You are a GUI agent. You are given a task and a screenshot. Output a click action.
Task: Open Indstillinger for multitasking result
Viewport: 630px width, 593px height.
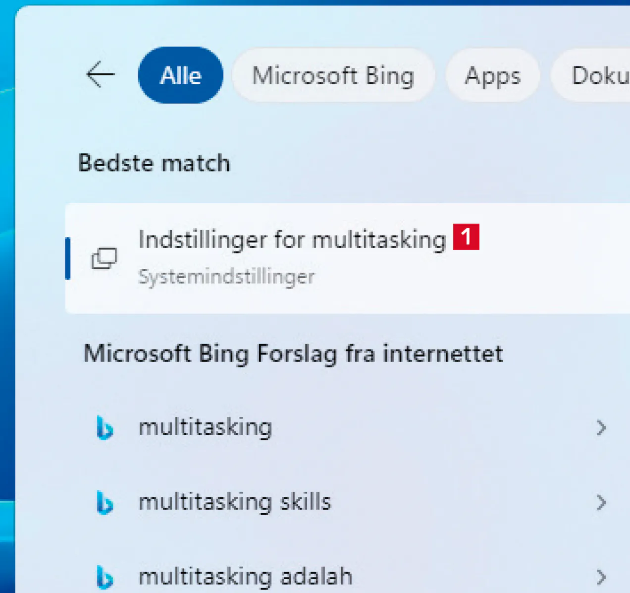pos(292,239)
